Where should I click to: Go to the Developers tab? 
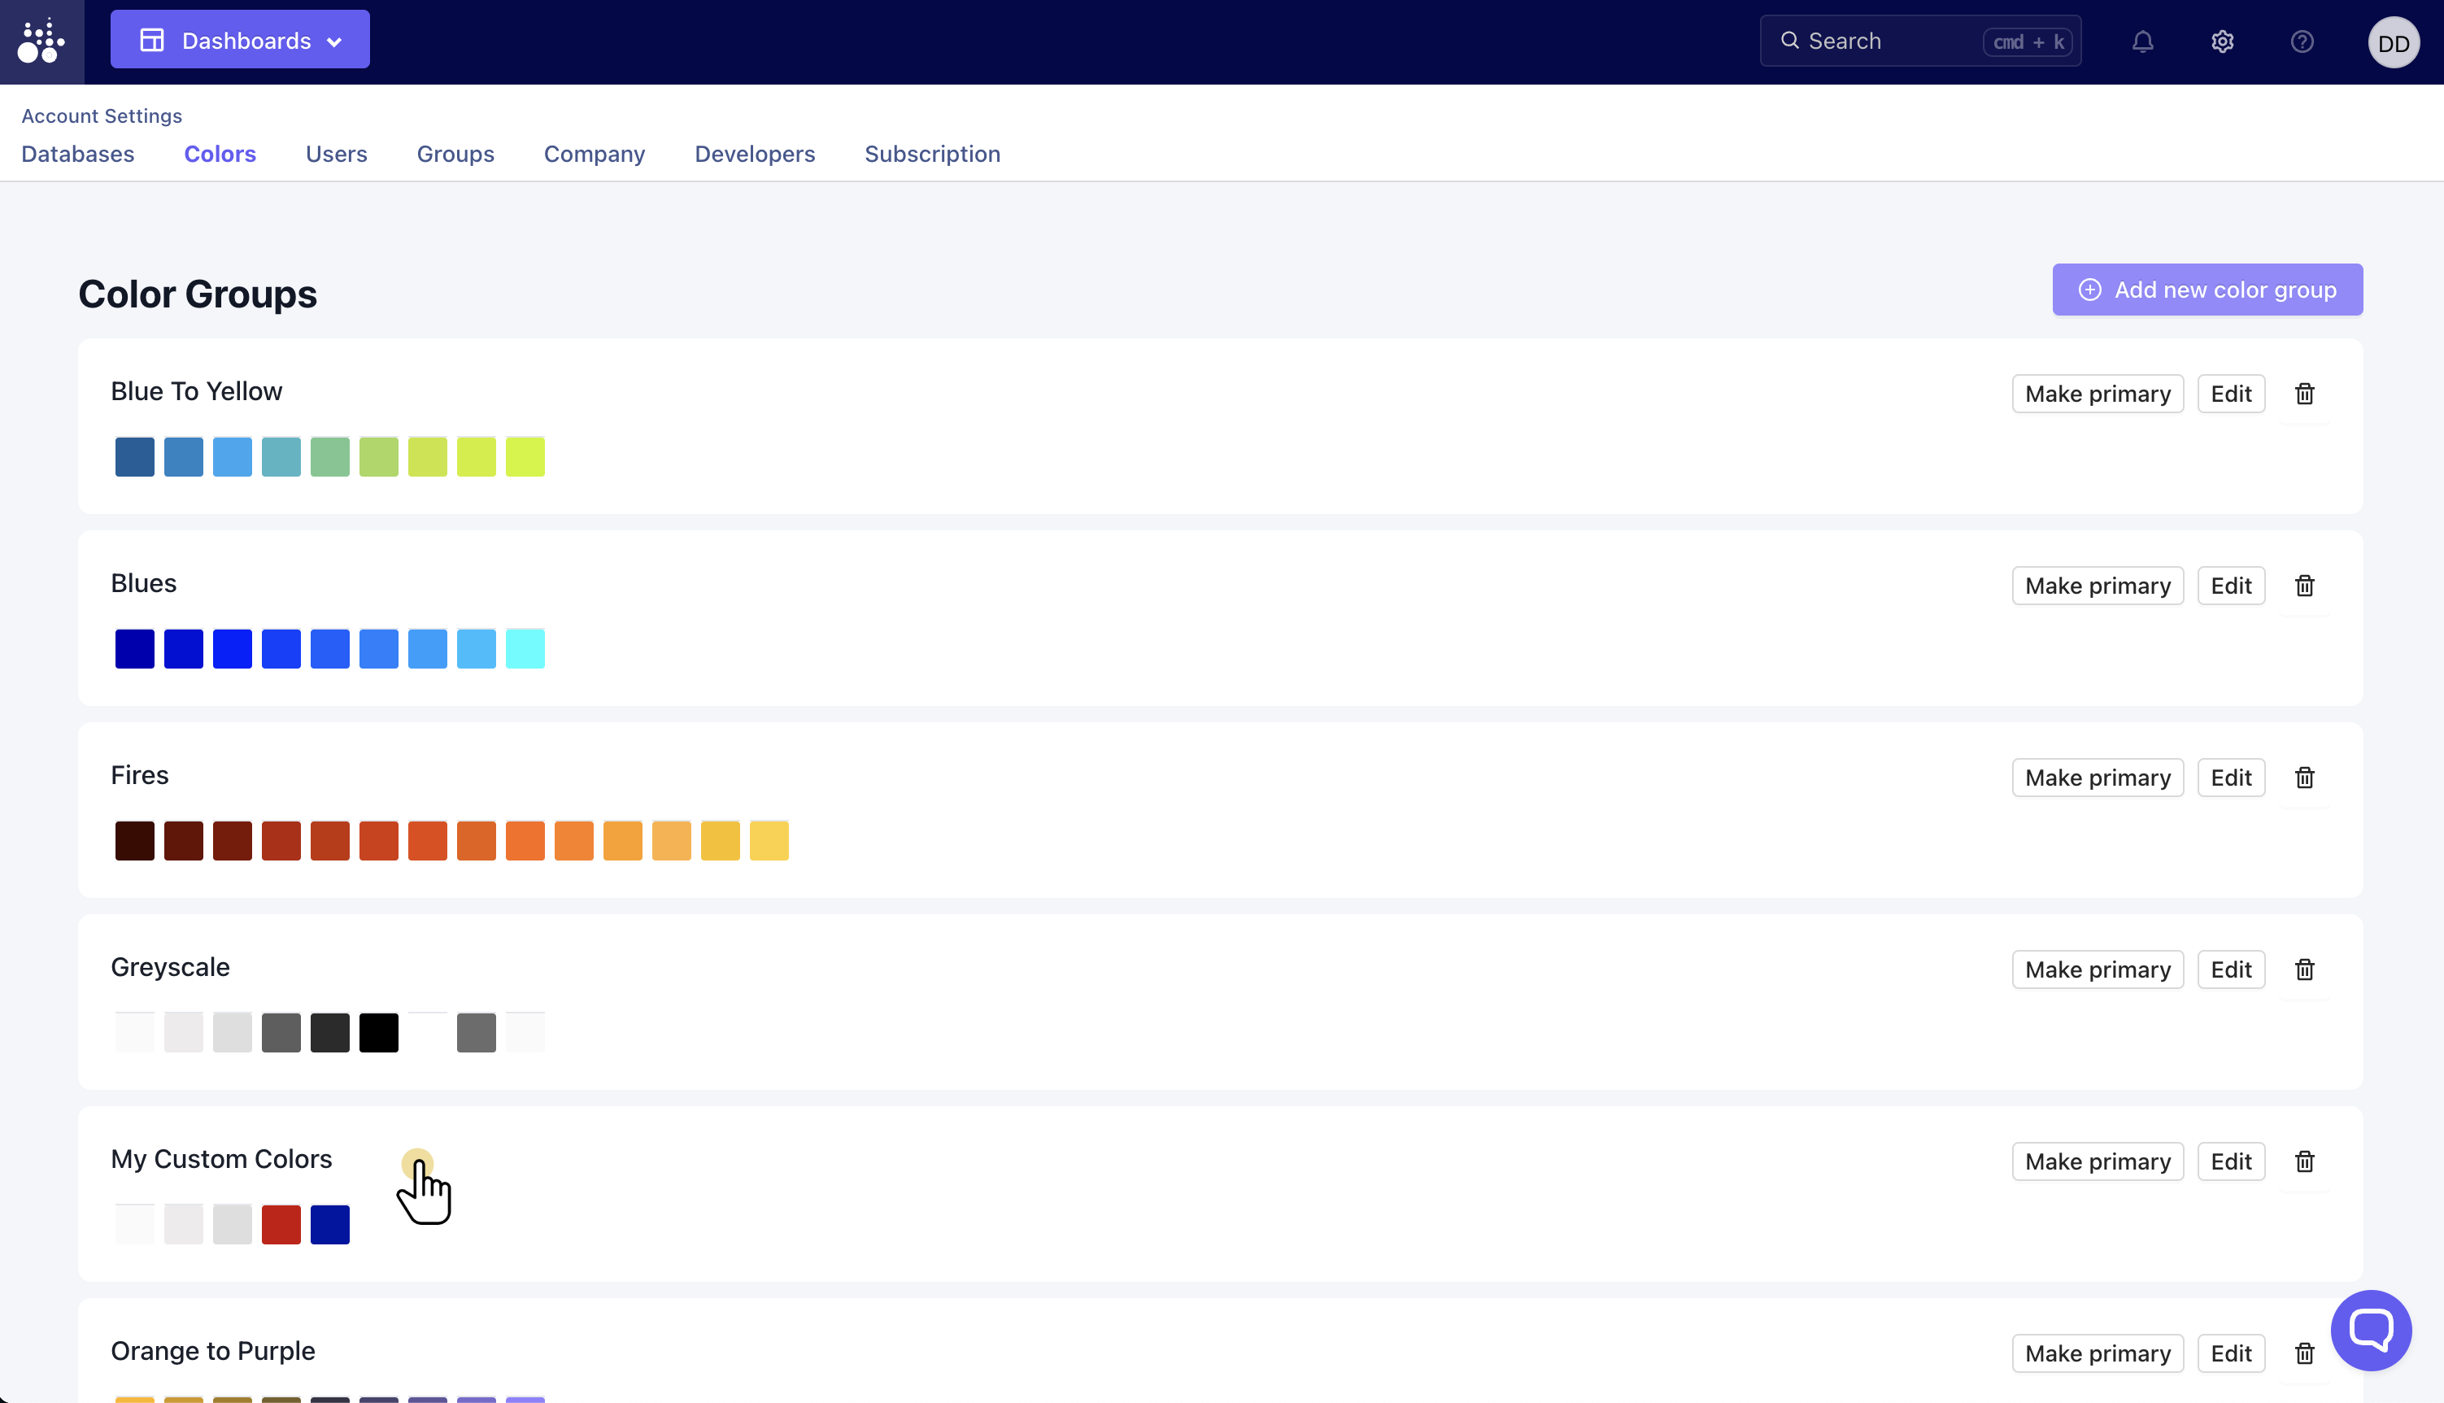[x=754, y=155]
